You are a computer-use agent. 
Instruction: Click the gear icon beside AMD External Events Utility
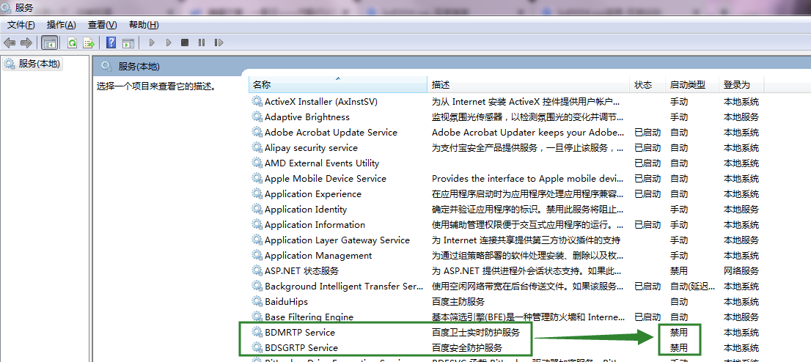tap(257, 163)
